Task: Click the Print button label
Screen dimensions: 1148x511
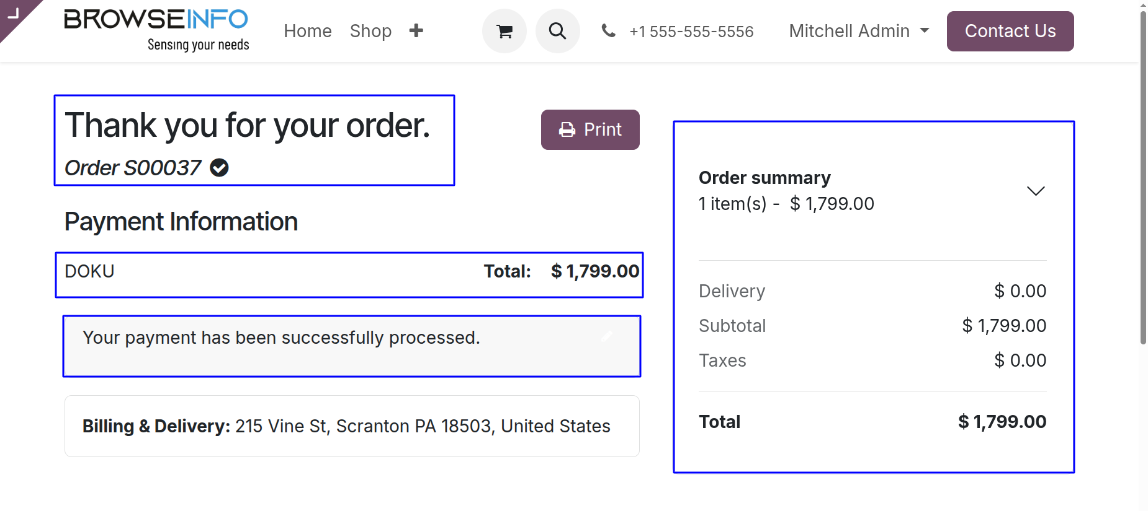Action: point(603,129)
